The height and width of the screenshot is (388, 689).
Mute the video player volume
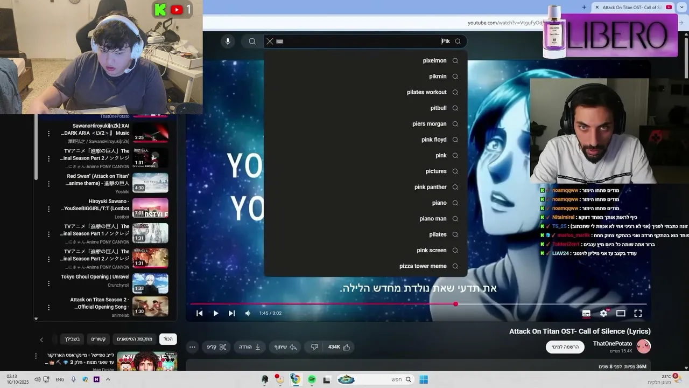point(248,313)
